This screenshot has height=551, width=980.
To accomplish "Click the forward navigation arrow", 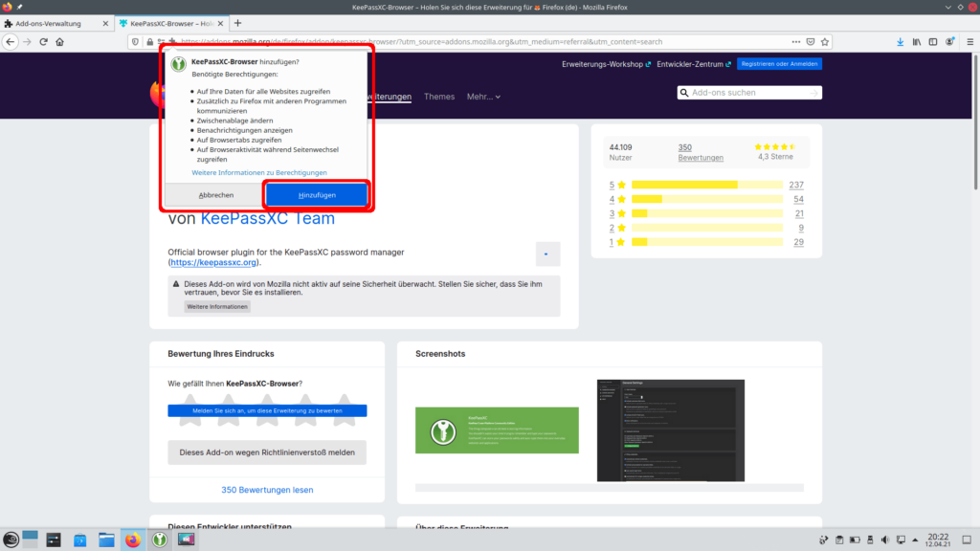I will tap(27, 42).
